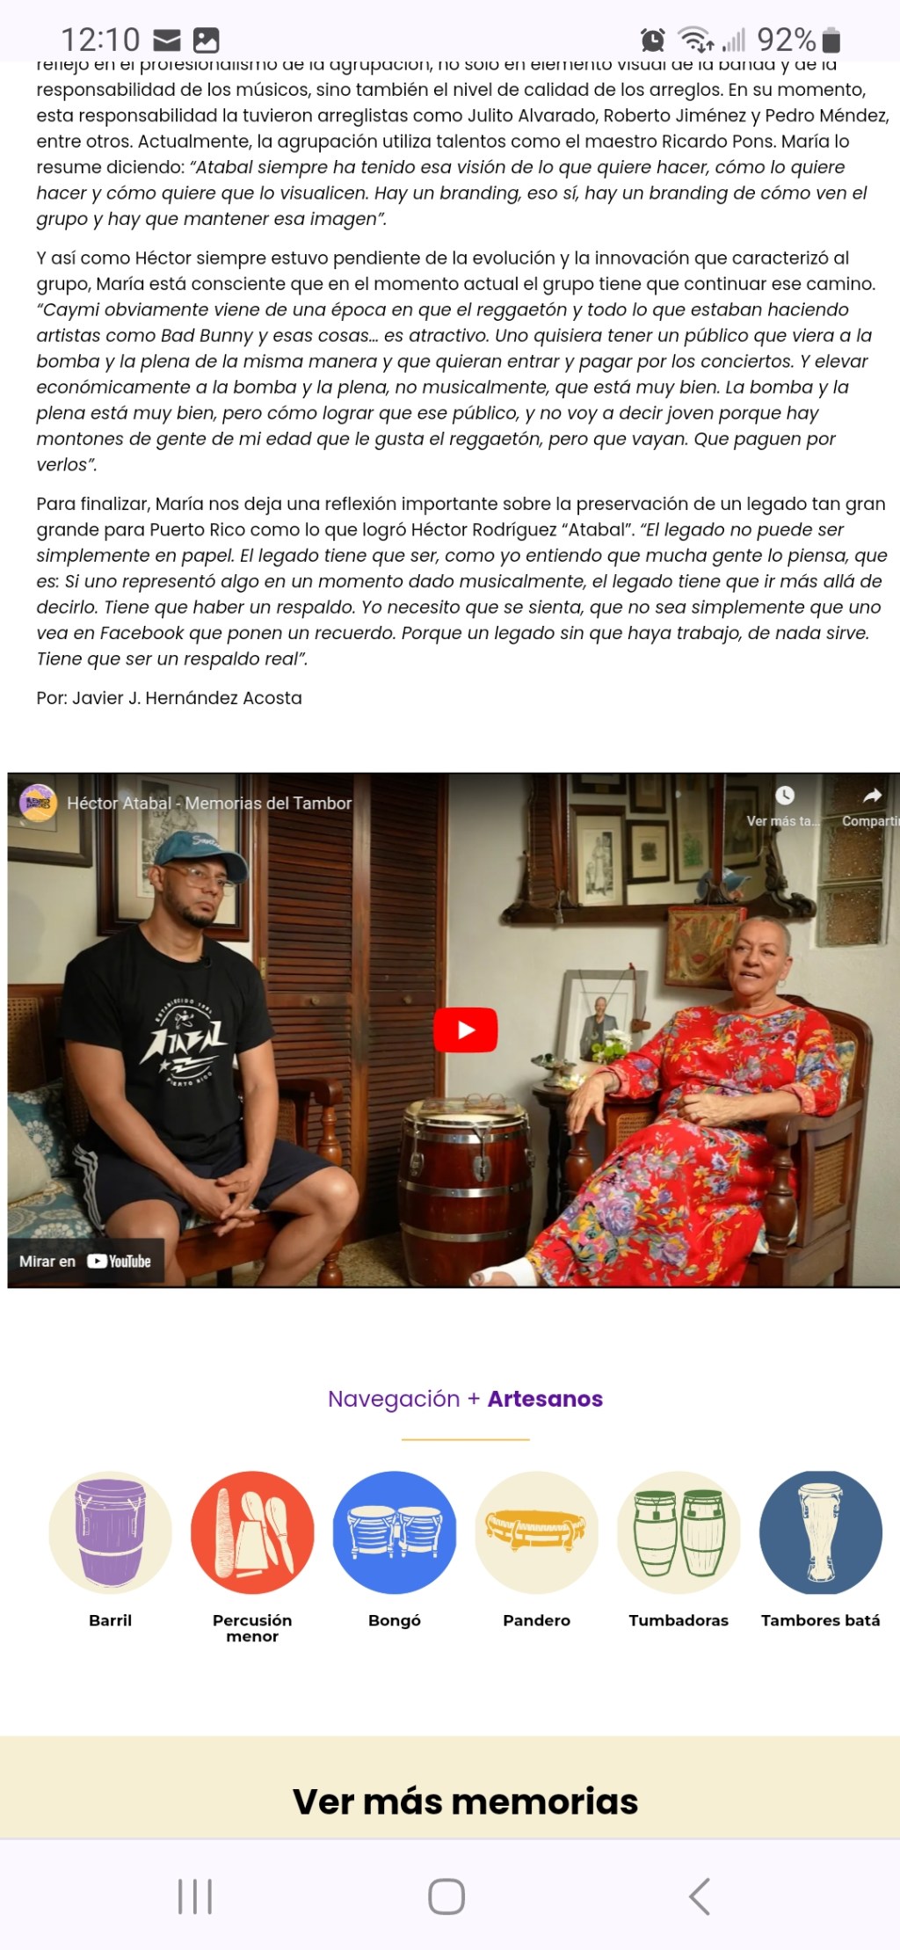Tap the Compartir share arrow icon

(871, 796)
